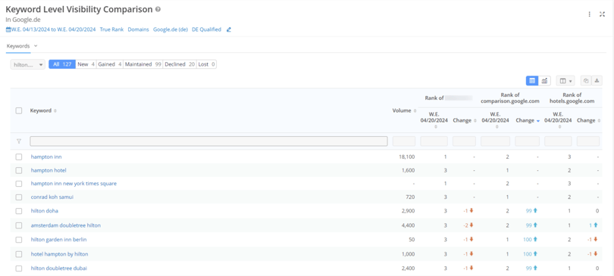
Task: Sort by the Keyword column
Action: coord(55,111)
